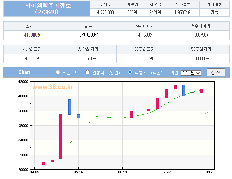Open the 기간 12개월 dropdown
Viewport: 232px width, 179px height.
pyautogui.click(x=191, y=73)
